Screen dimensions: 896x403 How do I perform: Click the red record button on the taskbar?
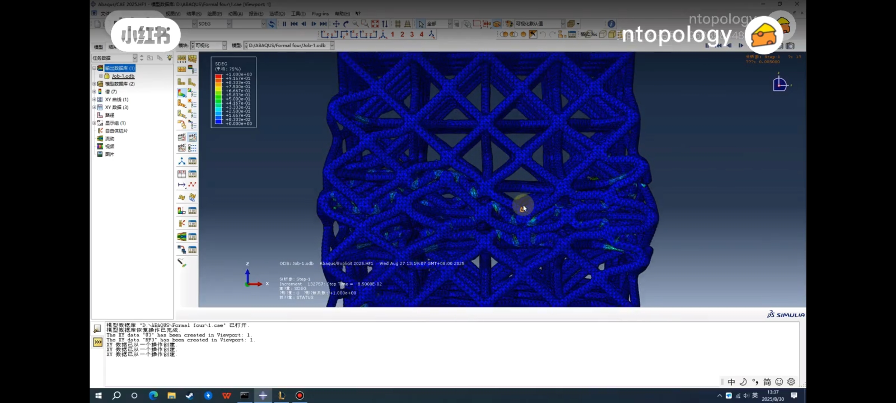299,395
